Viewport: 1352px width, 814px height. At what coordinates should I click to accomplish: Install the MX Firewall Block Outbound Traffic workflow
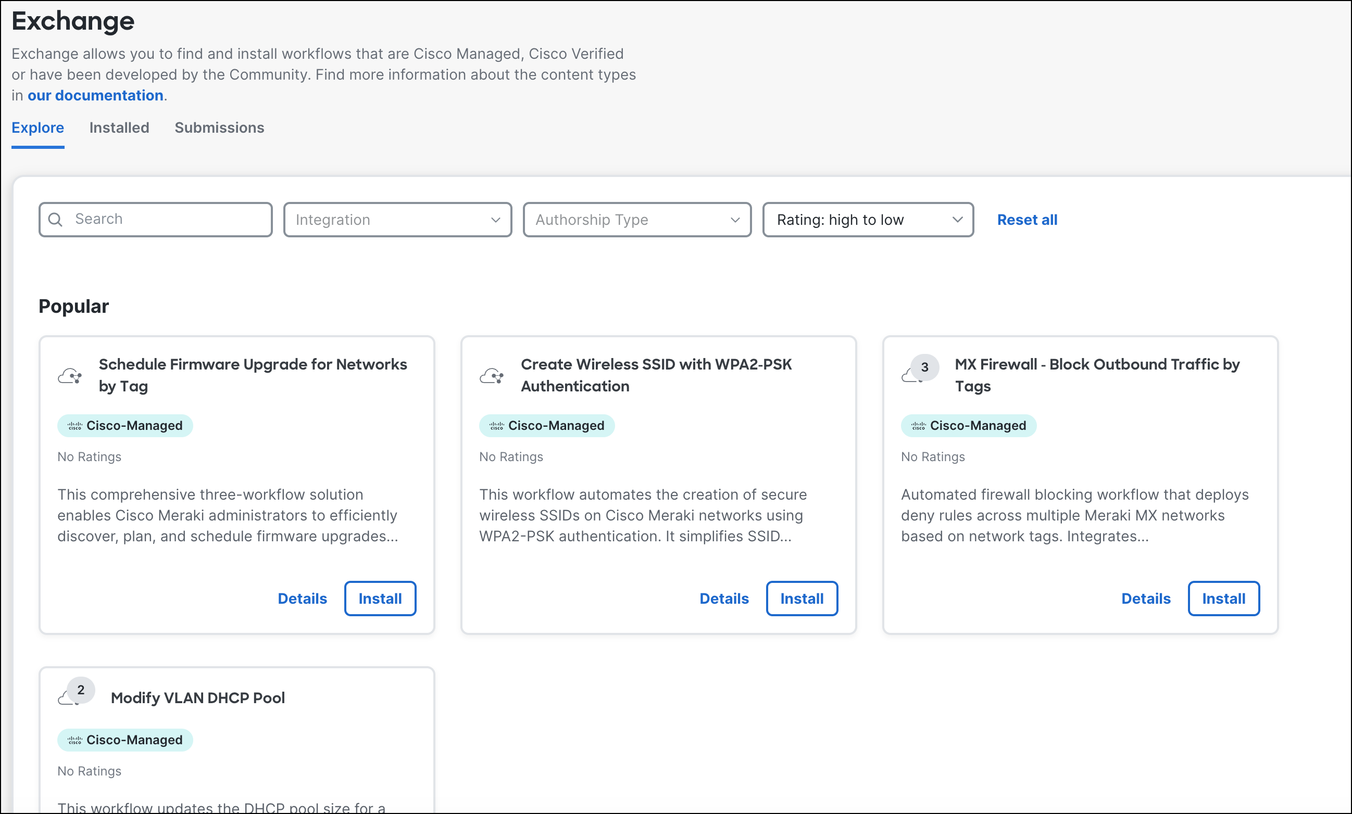[1223, 599]
